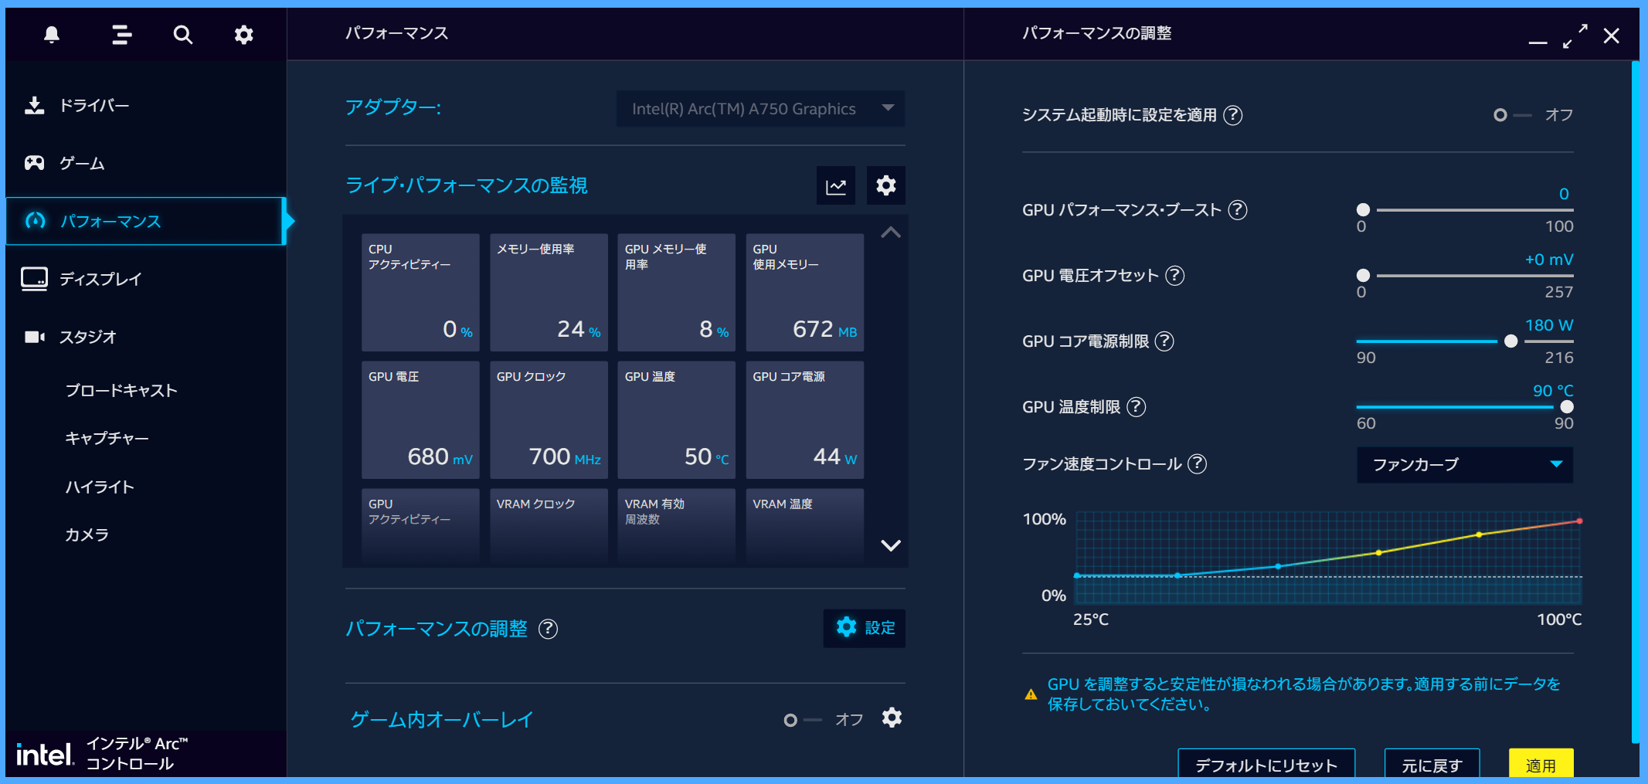Select the メモリー使用率 tile

click(549, 293)
